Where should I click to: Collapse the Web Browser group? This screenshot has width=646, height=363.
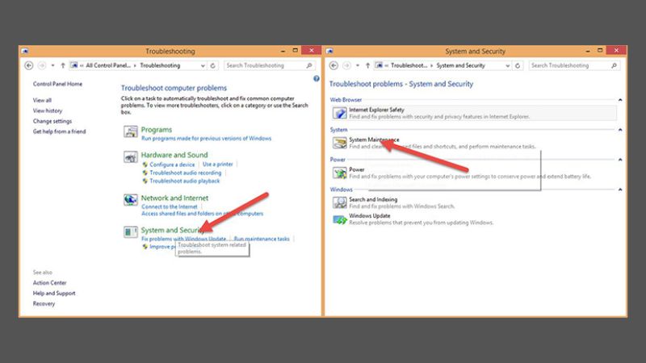[x=620, y=100]
